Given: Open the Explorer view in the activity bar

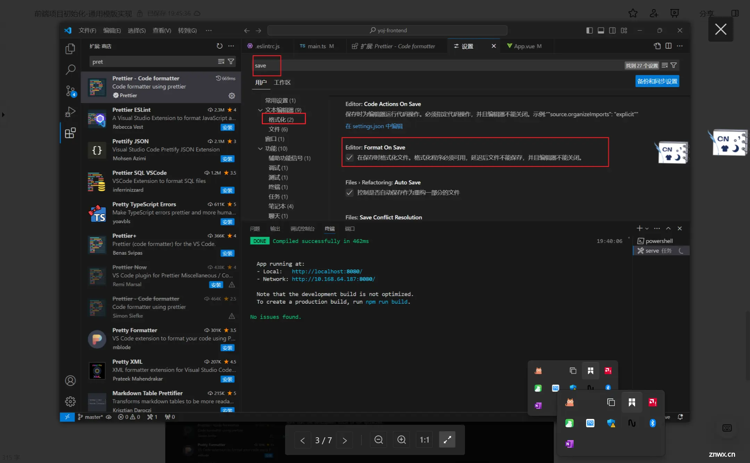Looking at the screenshot, I should pyautogui.click(x=70, y=49).
